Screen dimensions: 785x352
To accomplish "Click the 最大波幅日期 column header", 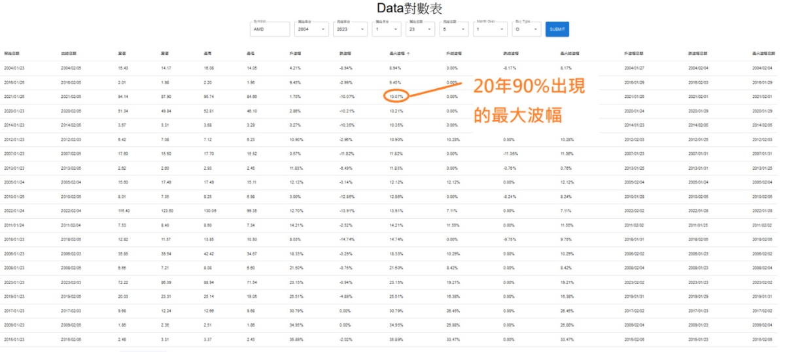I will pos(765,54).
